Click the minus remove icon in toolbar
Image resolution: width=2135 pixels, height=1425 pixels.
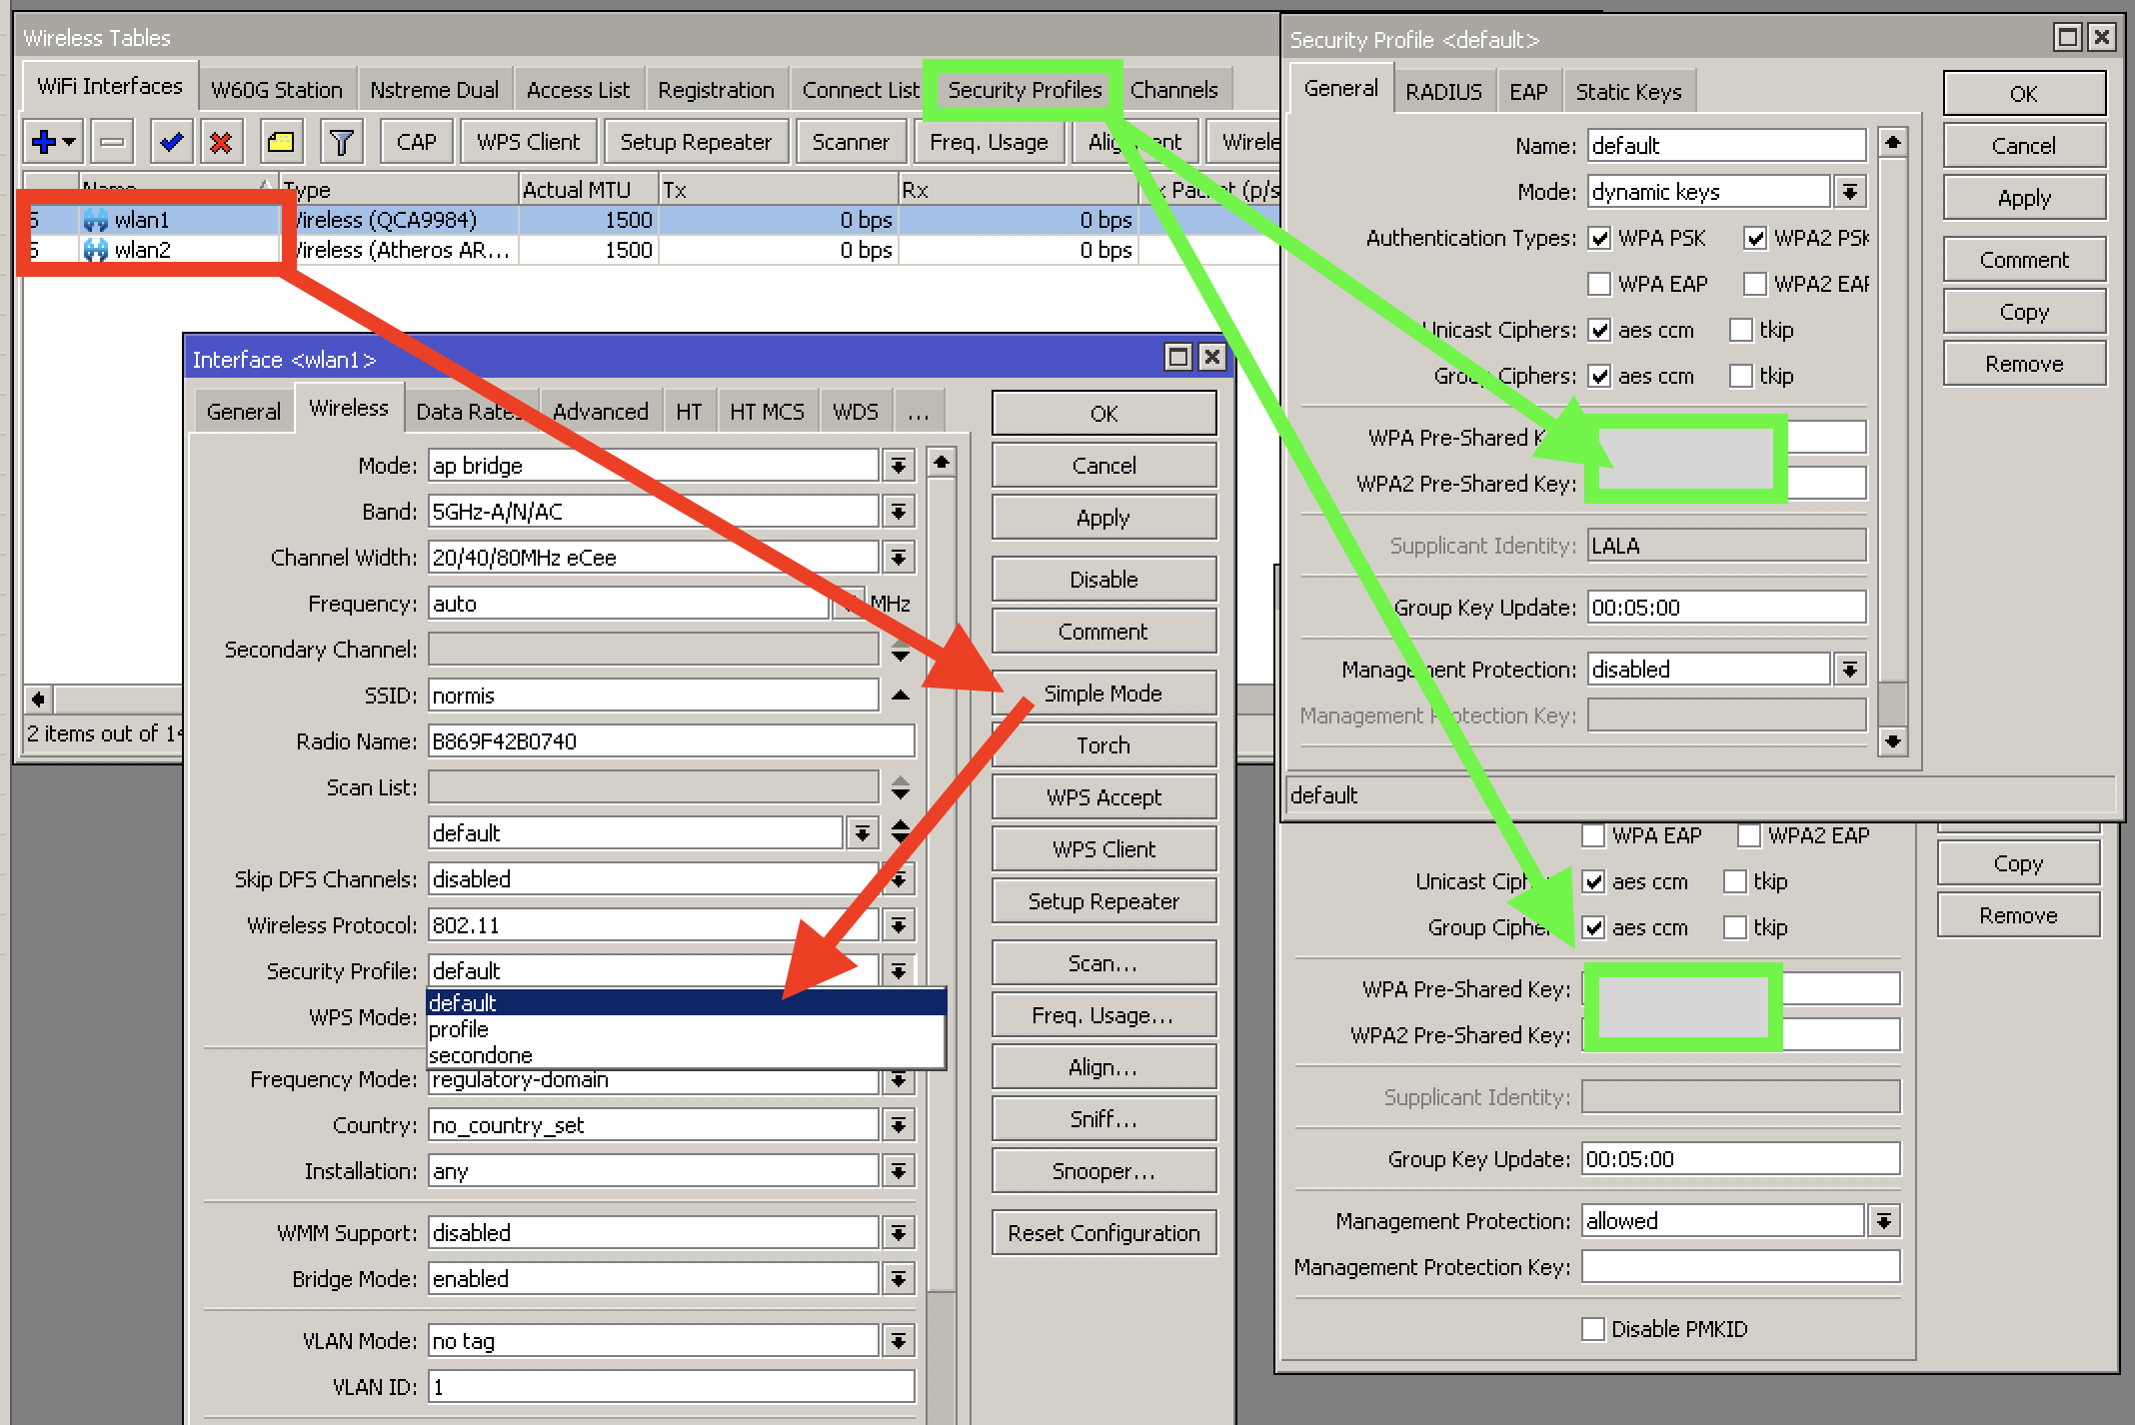click(112, 142)
